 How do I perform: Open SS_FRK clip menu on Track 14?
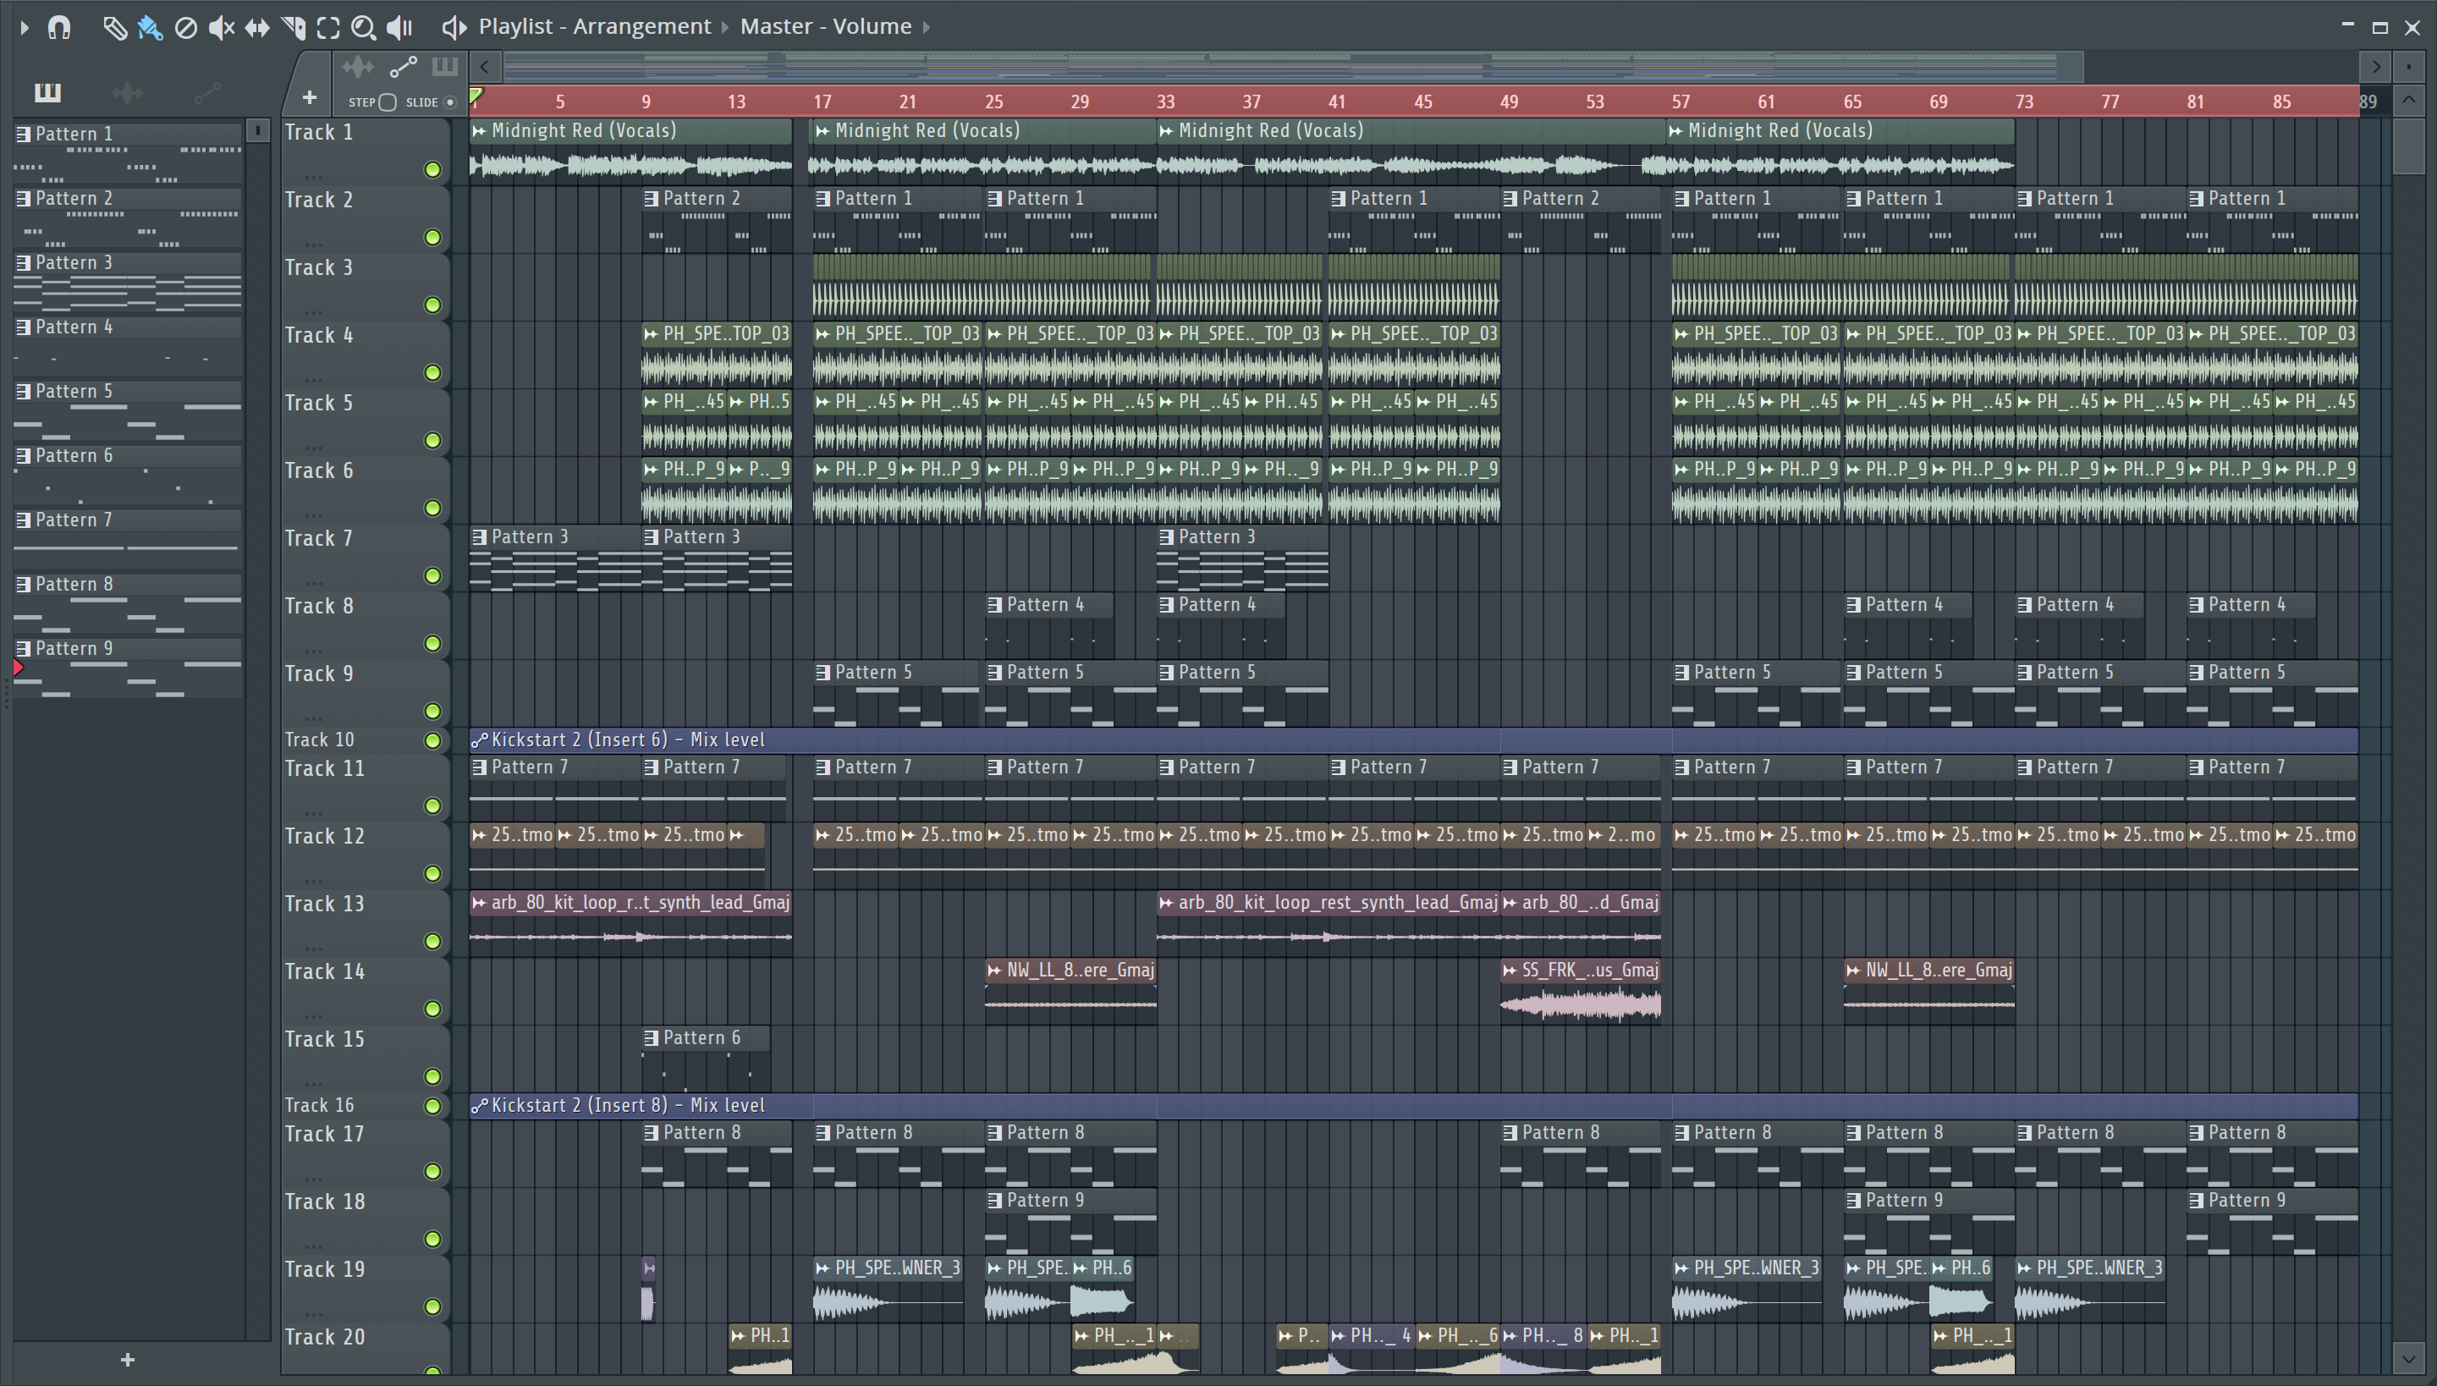1510,970
